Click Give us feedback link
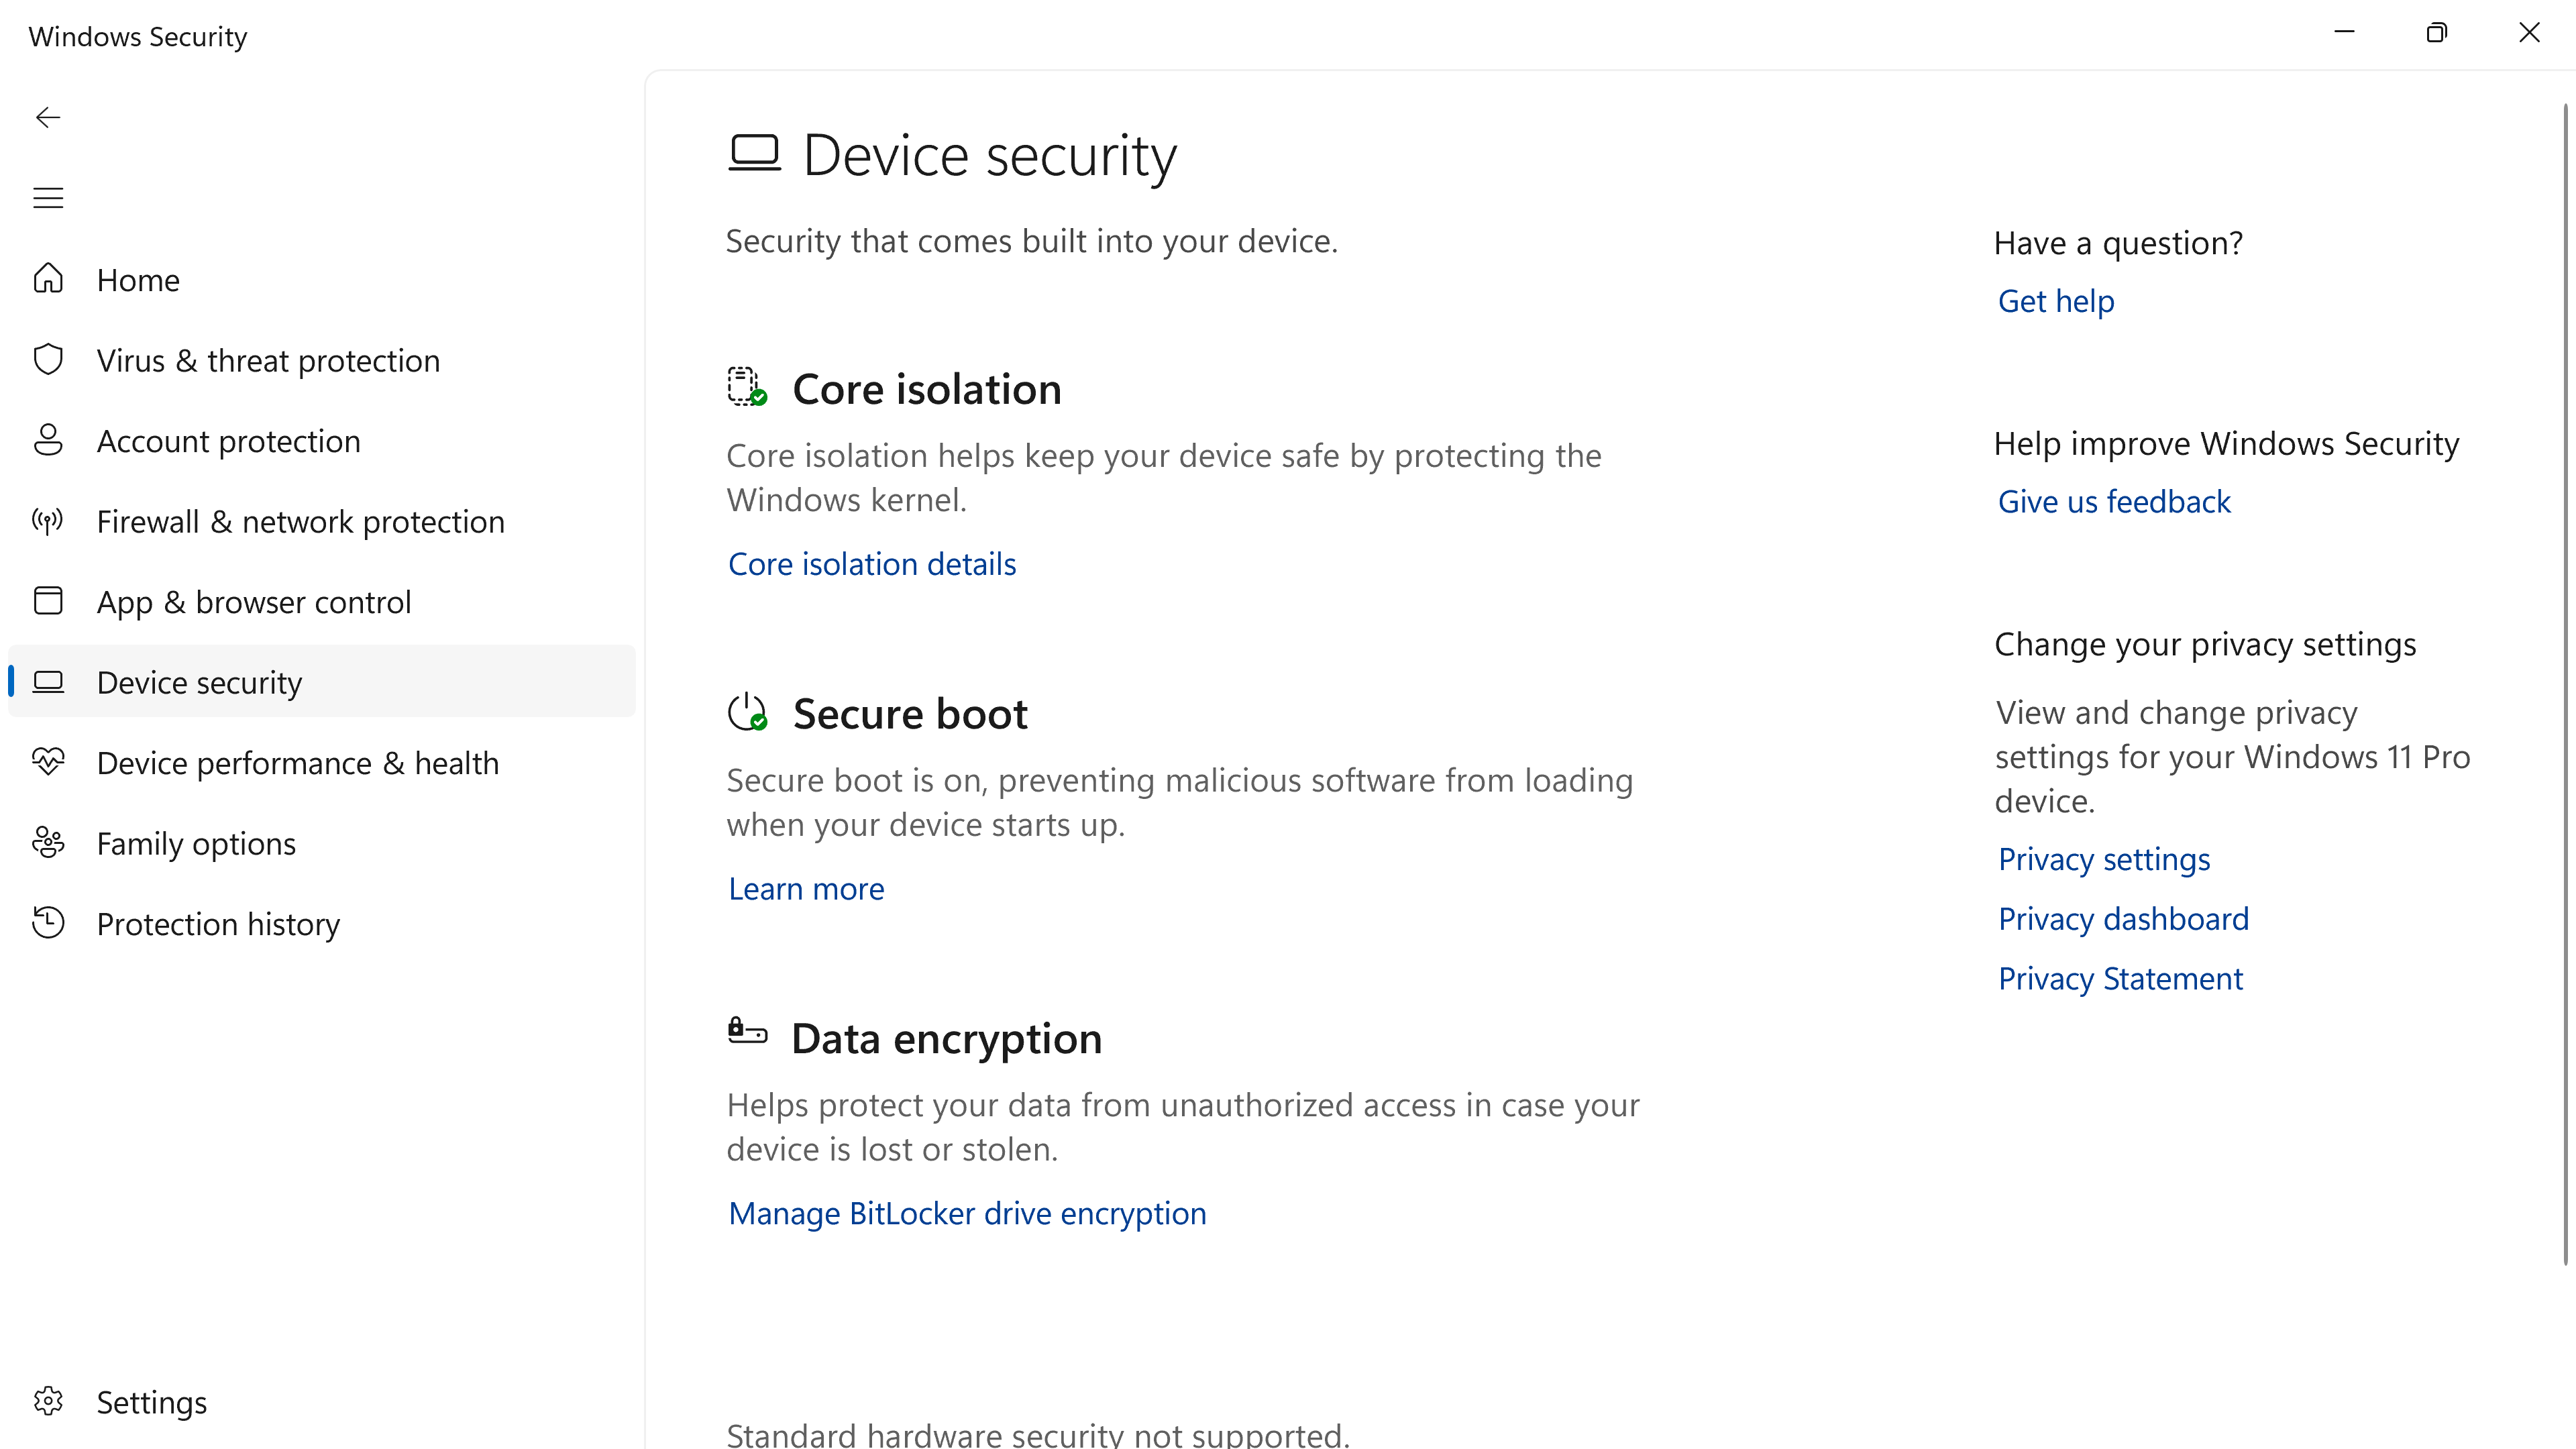The width and height of the screenshot is (2576, 1449). point(2113,502)
